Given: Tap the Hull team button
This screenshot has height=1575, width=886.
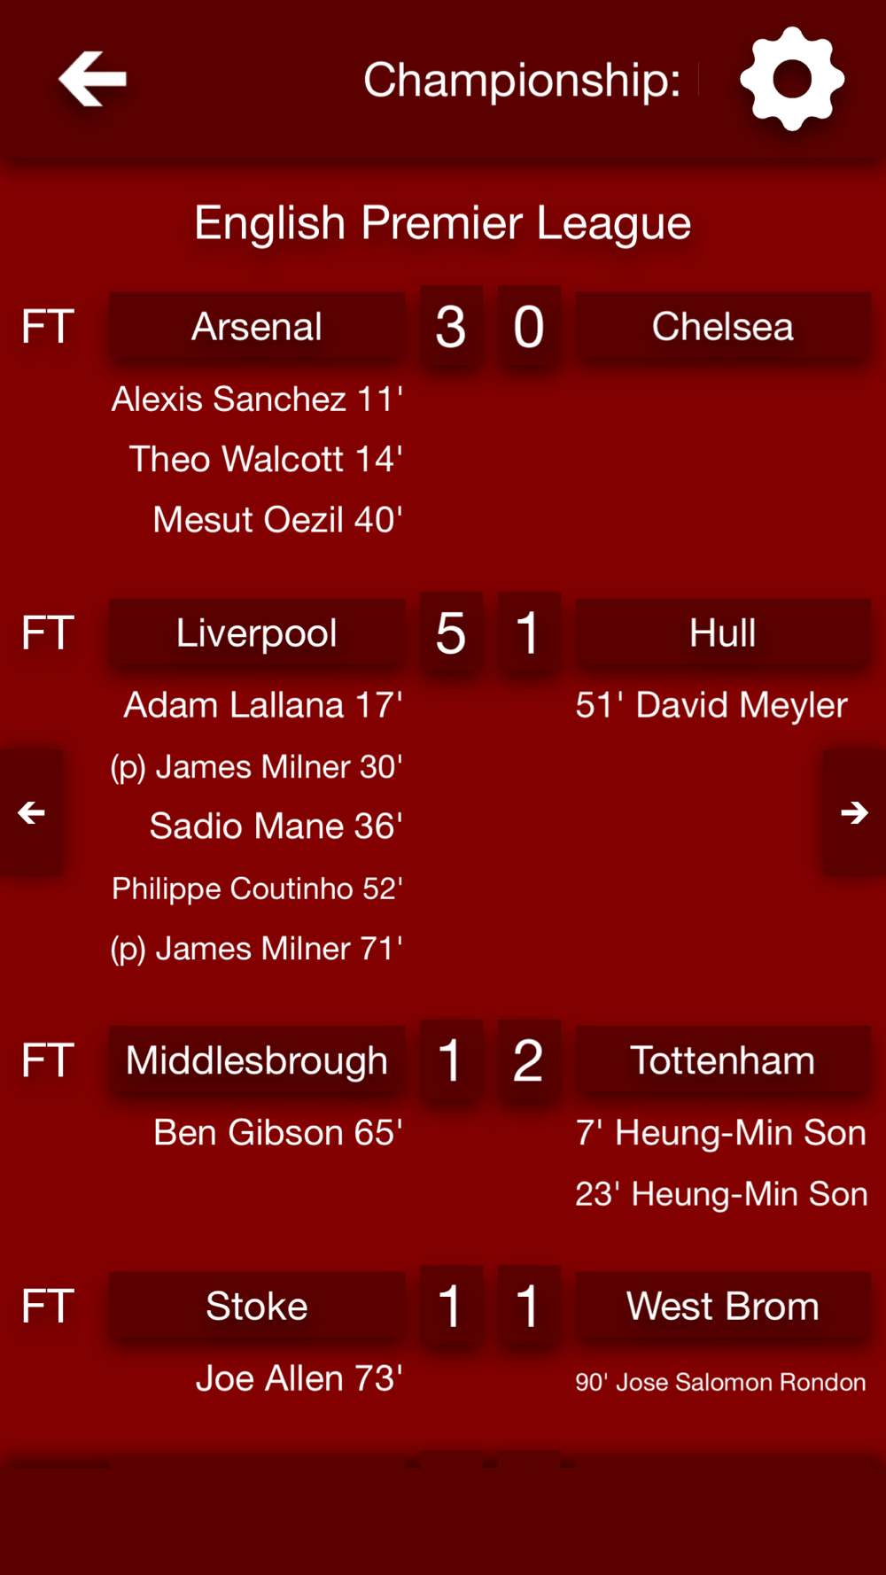Looking at the screenshot, I should point(722,632).
